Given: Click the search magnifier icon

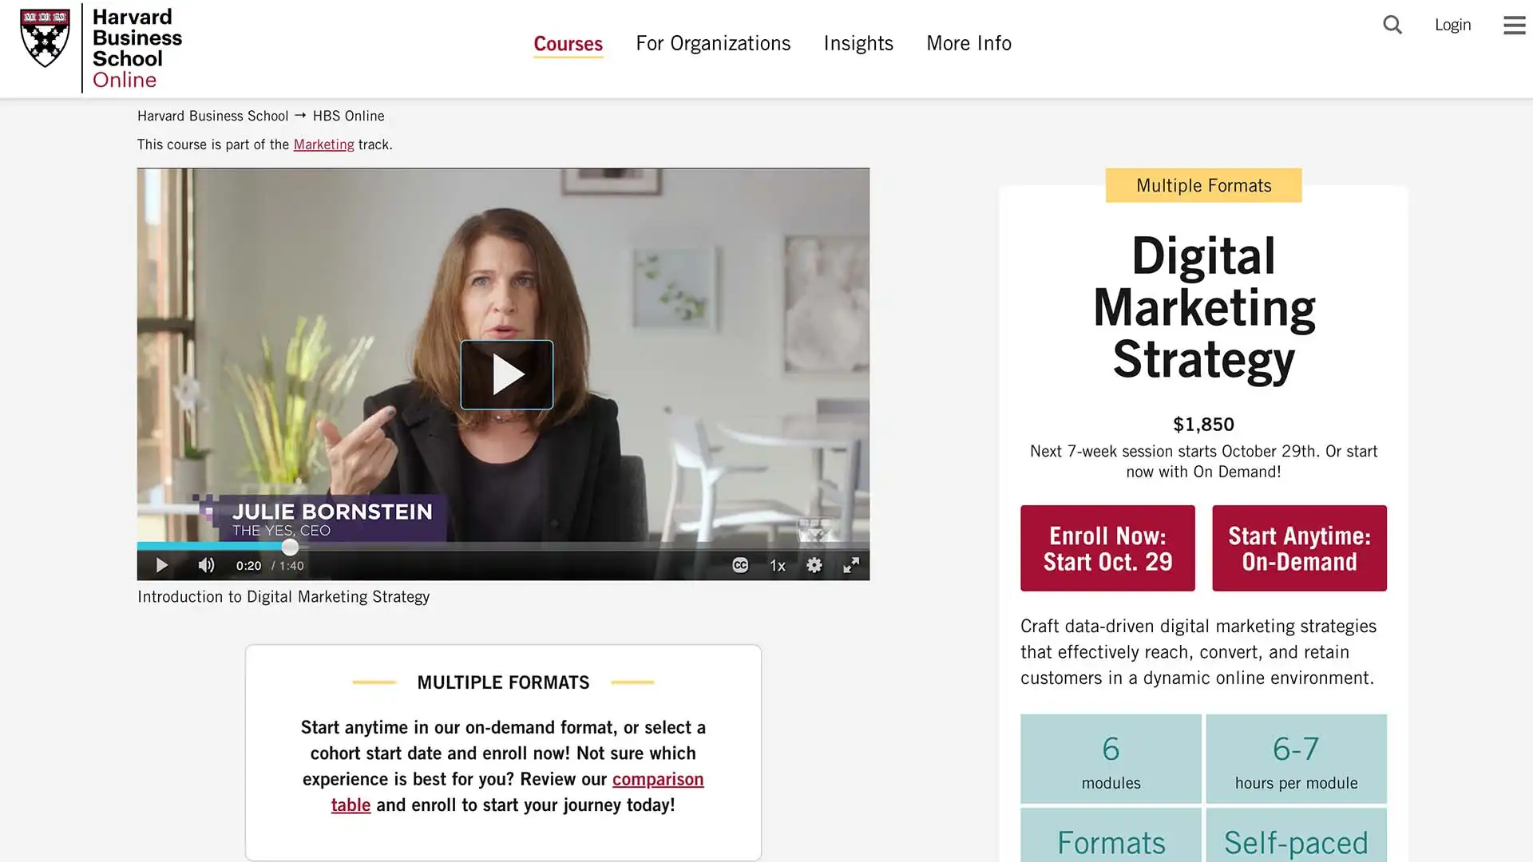Looking at the screenshot, I should point(1392,25).
